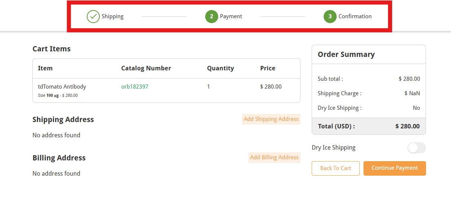Click the Shipping Charge NaN value
The height and width of the screenshot is (198, 451).
pos(412,93)
